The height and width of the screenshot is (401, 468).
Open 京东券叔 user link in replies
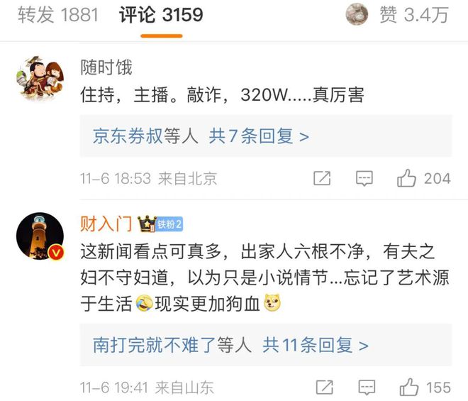pyautogui.click(x=128, y=136)
